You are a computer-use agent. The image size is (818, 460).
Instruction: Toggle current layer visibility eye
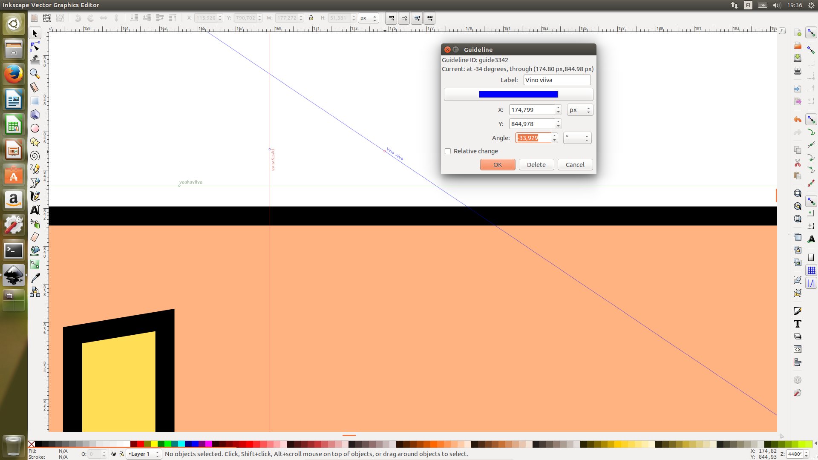[114, 454]
